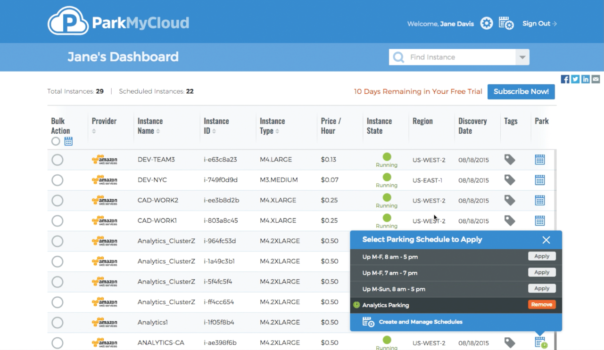Select the DEV-TEAM3 instance radio button
This screenshot has height=350, width=604.
57,160
